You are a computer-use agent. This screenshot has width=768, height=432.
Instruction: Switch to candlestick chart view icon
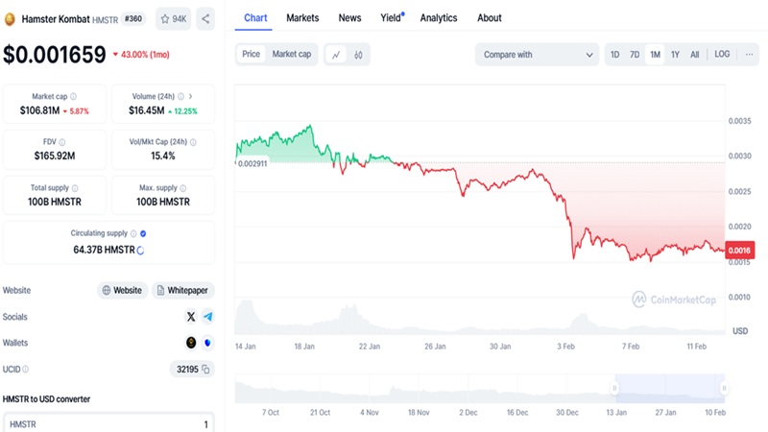(358, 55)
